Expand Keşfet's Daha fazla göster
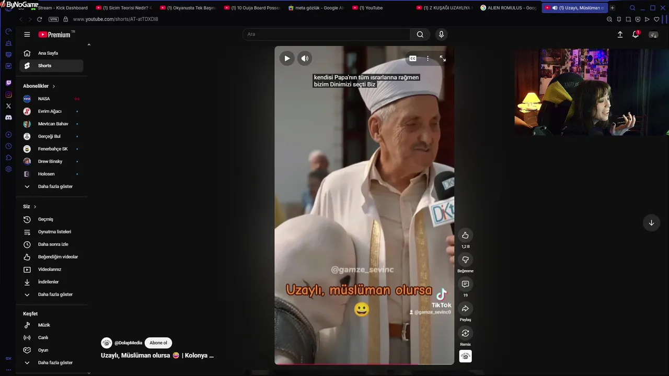 [x=51, y=363]
